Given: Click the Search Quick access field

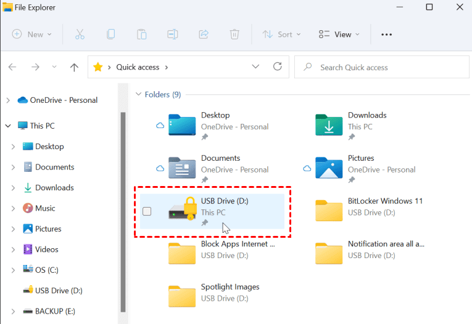Looking at the screenshot, I should (x=383, y=67).
